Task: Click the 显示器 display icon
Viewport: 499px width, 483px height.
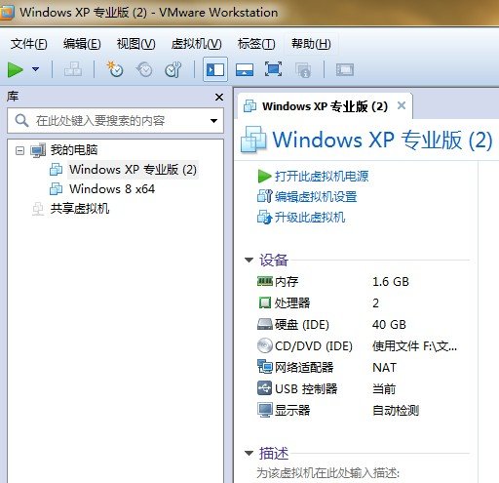Action: tap(265, 410)
